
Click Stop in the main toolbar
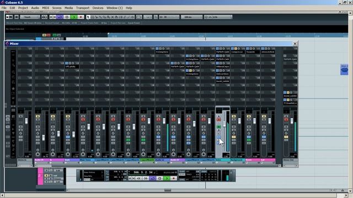coord(67,17)
